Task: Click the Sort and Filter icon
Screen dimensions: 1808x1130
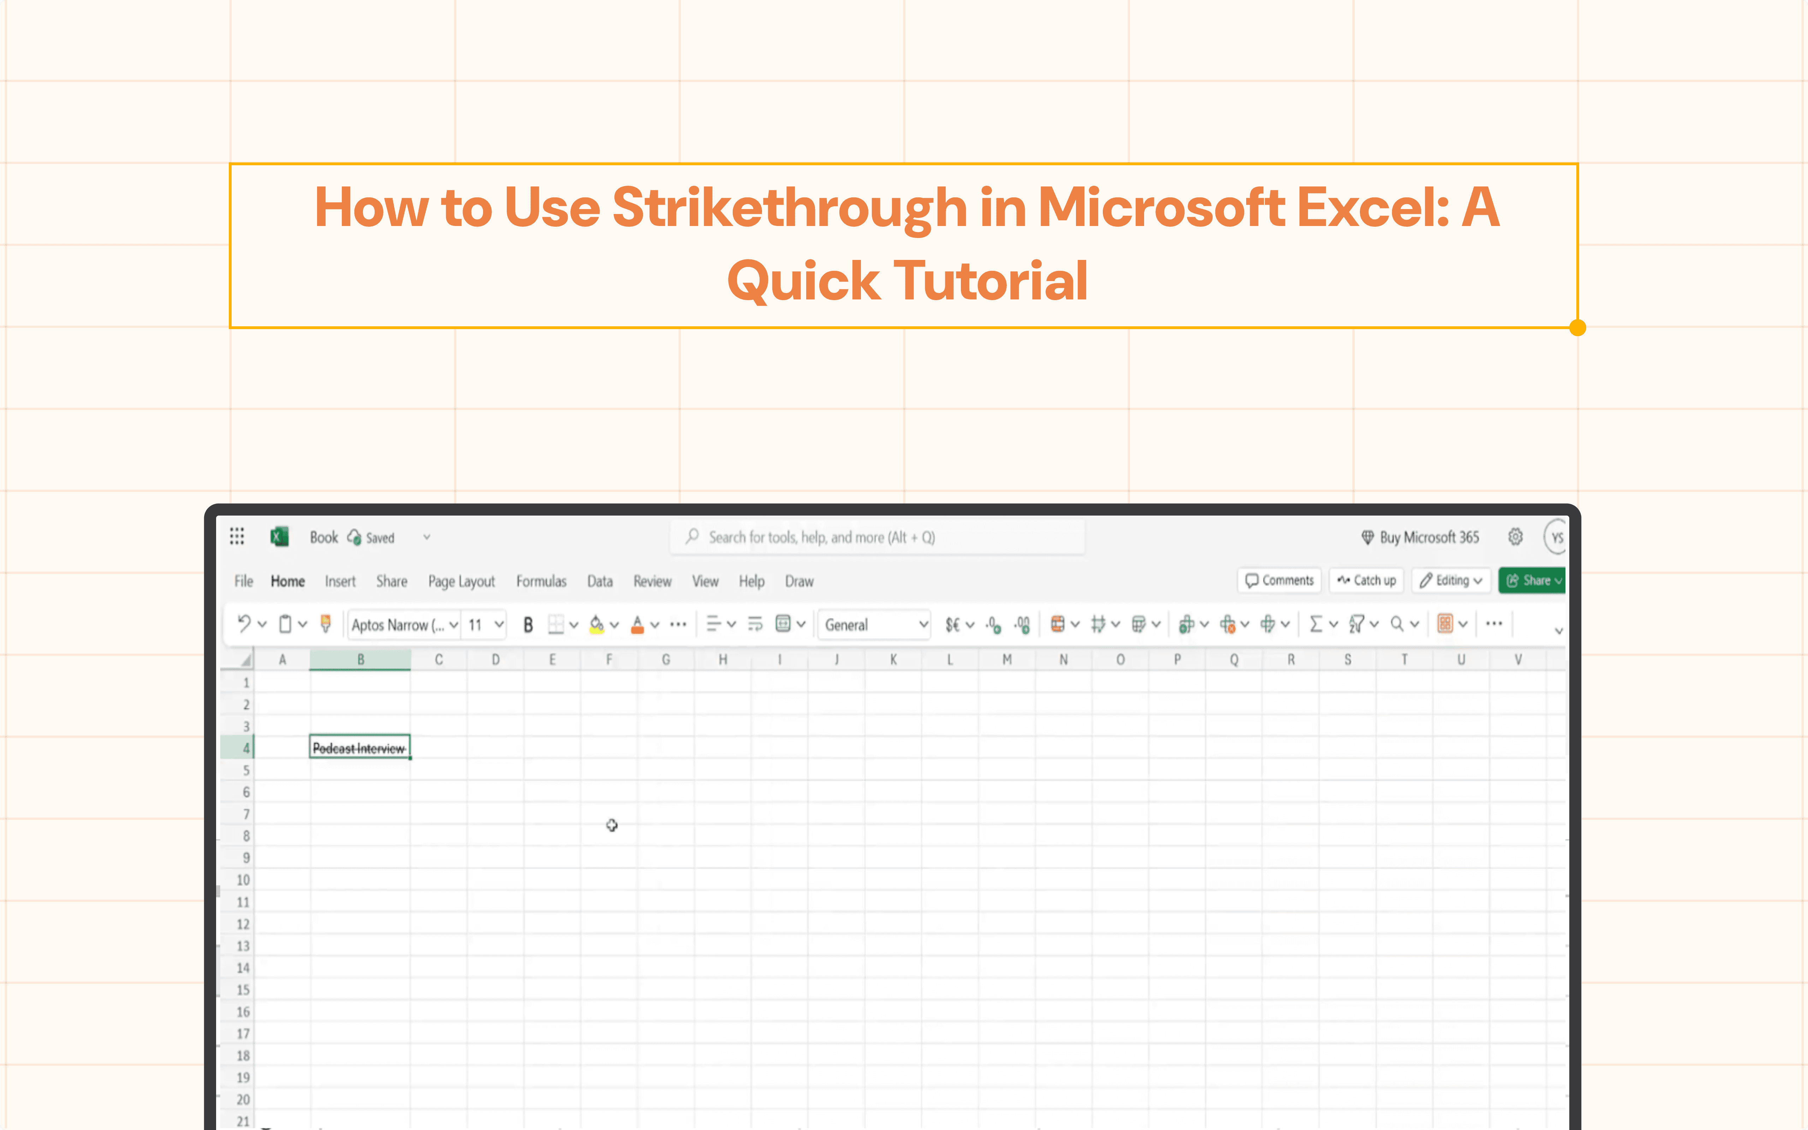Action: 1357,623
